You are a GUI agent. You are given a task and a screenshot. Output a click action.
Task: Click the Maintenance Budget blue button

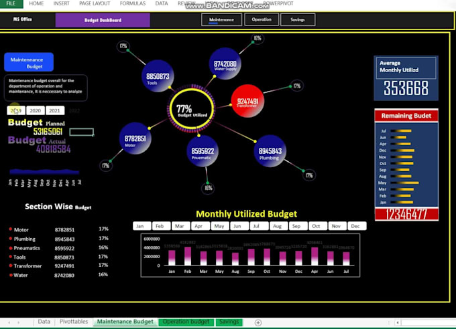click(29, 62)
